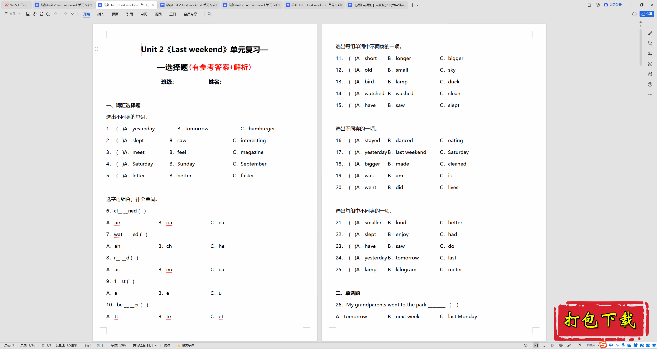
Task: Click the play/reading mode icon in status bar
Action: coord(553,345)
